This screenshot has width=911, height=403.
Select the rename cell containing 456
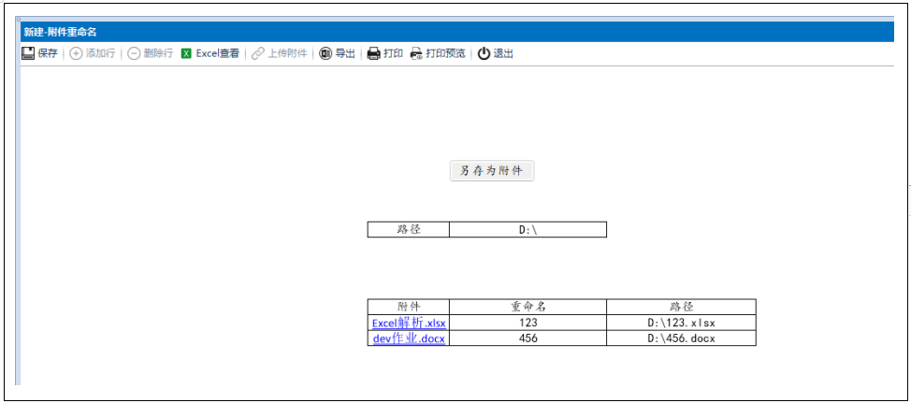click(x=528, y=338)
